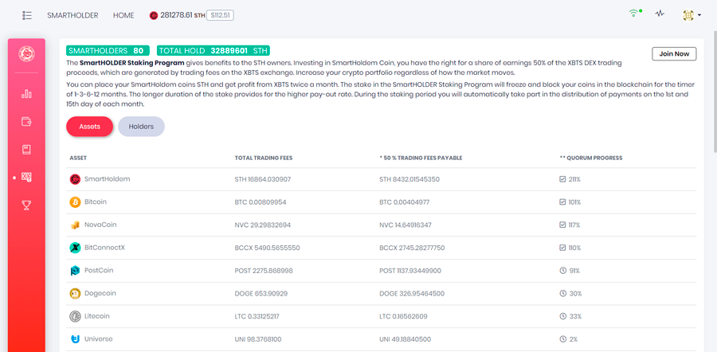
Task: Go to HOME in top navigation
Action: [x=123, y=16]
